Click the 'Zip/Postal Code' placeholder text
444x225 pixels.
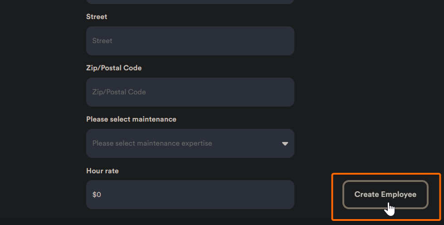[x=119, y=92]
